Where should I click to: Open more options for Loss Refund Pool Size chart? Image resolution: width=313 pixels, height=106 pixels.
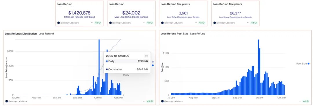tap(300, 101)
